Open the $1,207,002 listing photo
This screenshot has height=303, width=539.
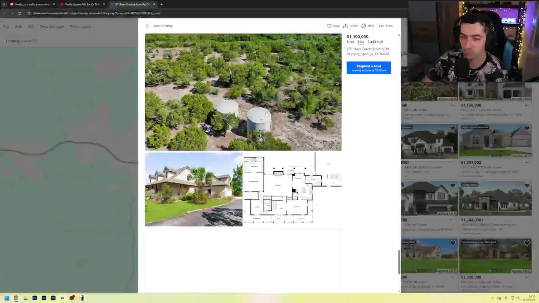pos(495,141)
